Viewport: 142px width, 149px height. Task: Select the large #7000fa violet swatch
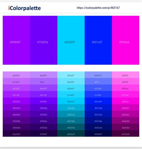(x=44, y=40)
